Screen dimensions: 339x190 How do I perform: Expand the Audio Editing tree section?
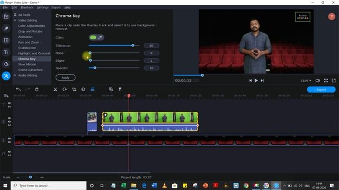point(15,75)
